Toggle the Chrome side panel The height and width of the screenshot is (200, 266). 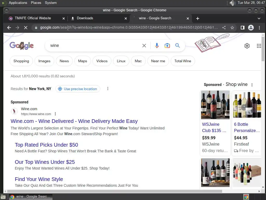point(243,28)
